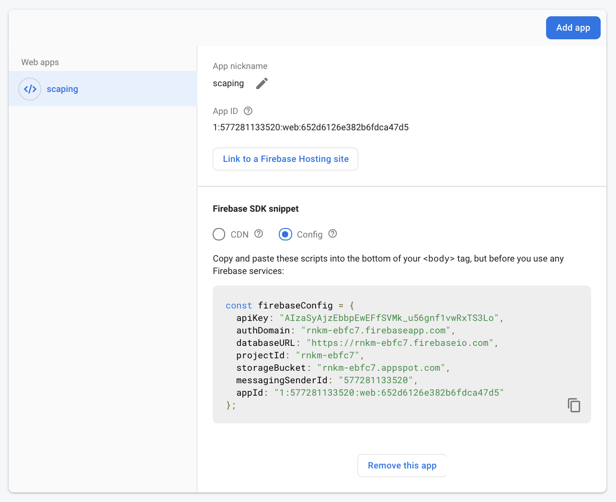Click the Web apps section label
Screen dimensions: 616x502
click(x=40, y=62)
